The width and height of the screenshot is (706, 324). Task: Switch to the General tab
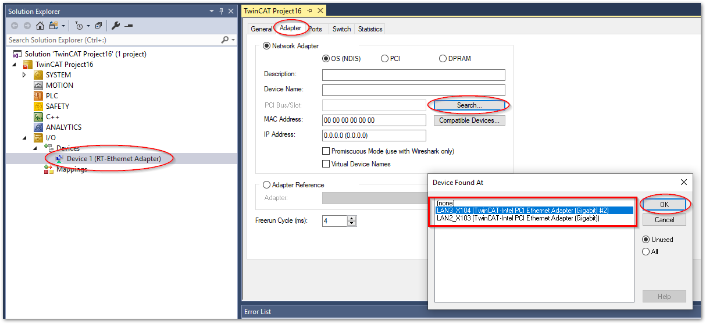point(261,29)
